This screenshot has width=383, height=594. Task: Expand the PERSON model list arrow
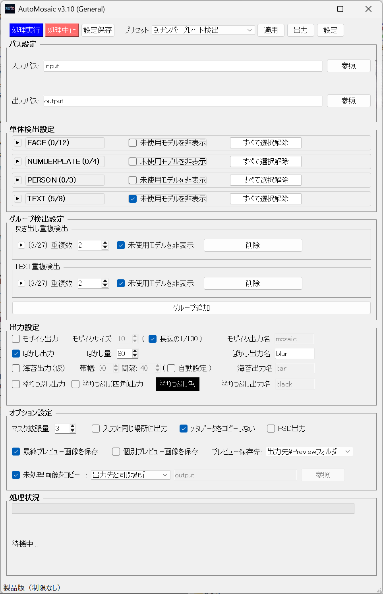pyautogui.click(x=18, y=180)
